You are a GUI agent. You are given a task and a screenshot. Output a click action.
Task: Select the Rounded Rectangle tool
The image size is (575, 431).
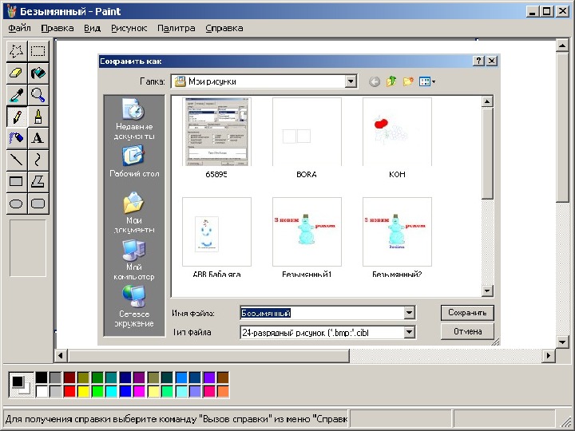point(38,204)
